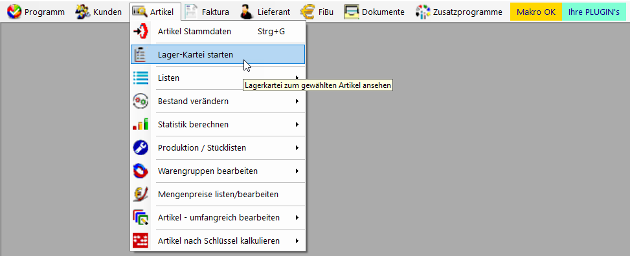Click the Warengruppen bearbeiten icon
630x256 pixels.
[x=141, y=171]
